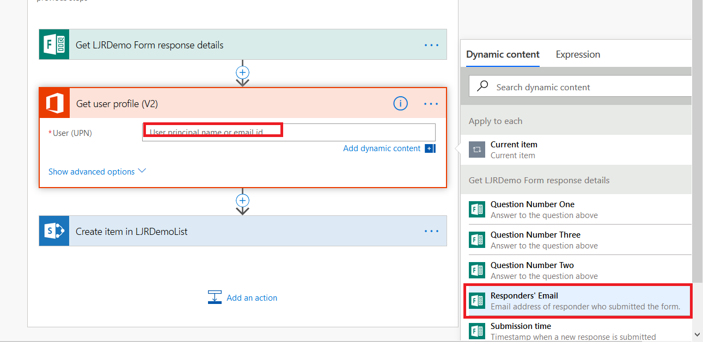Screen dimensions: 703x342
Task: Select Current item dynamic content
Action: tap(576, 150)
